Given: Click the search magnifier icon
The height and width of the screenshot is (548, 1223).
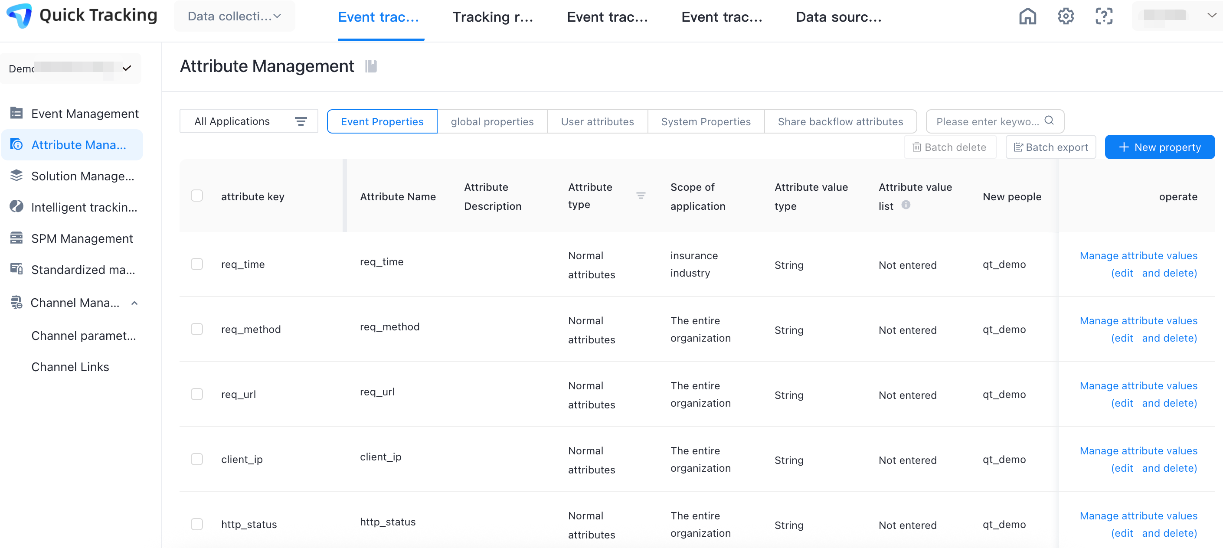Looking at the screenshot, I should (x=1049, y=121).
